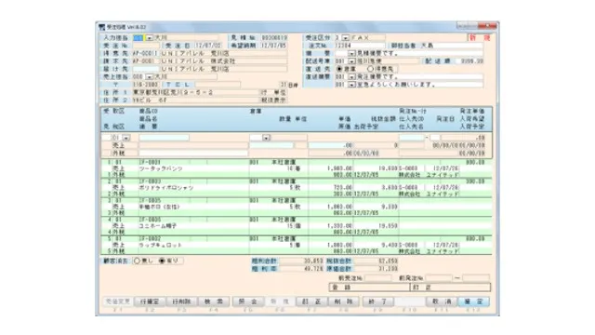Click the 見積摘要です。 text field

point(419,54)
